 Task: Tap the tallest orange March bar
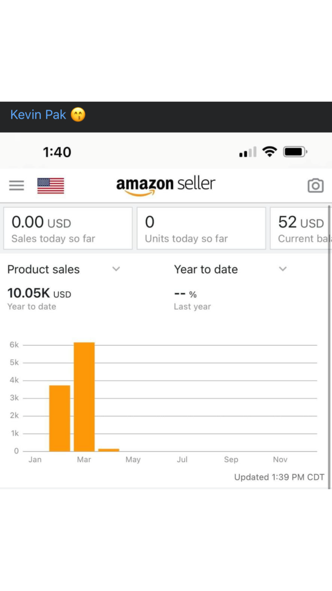click(84, 397)
